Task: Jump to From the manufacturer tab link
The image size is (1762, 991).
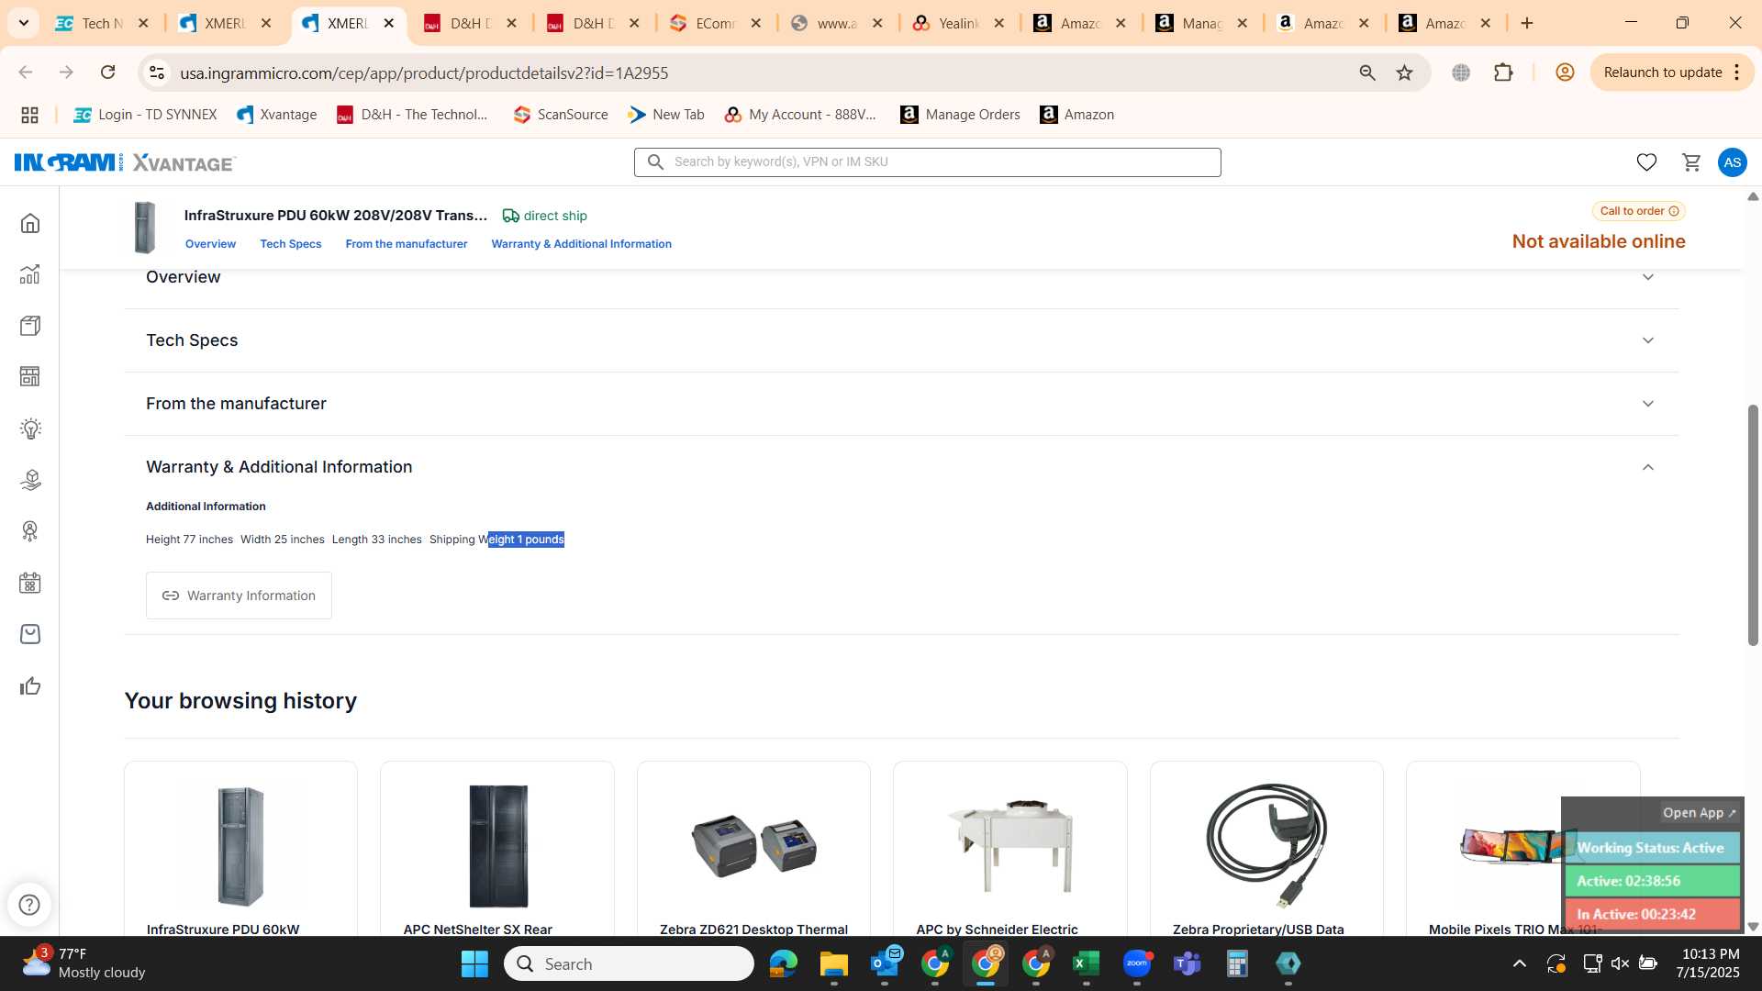Action: 406,244
